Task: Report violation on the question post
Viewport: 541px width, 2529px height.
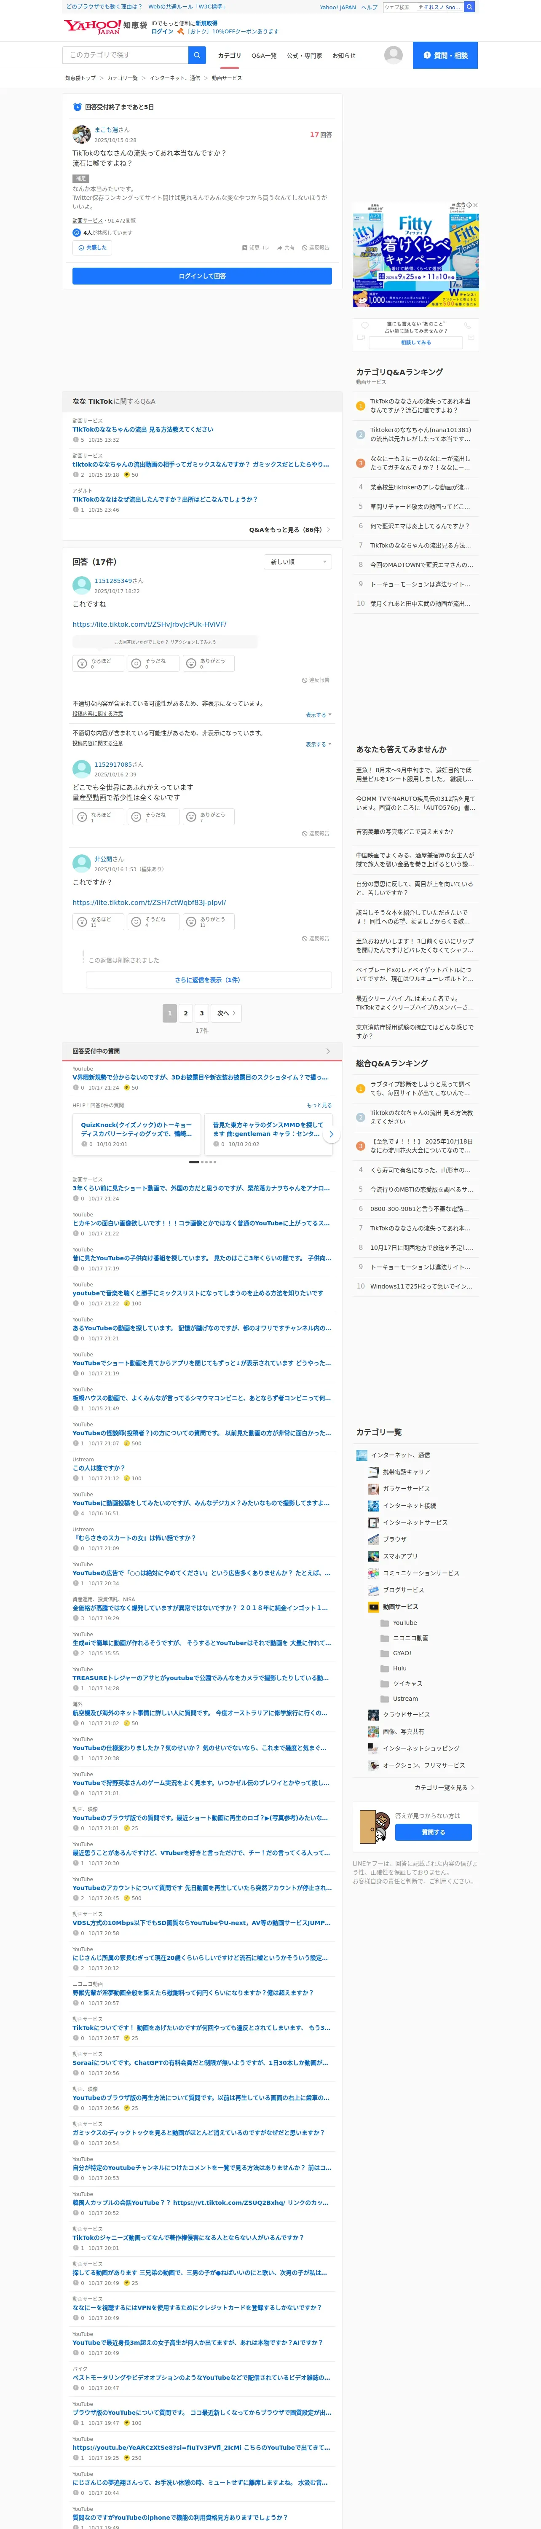Action: (315, 247)
